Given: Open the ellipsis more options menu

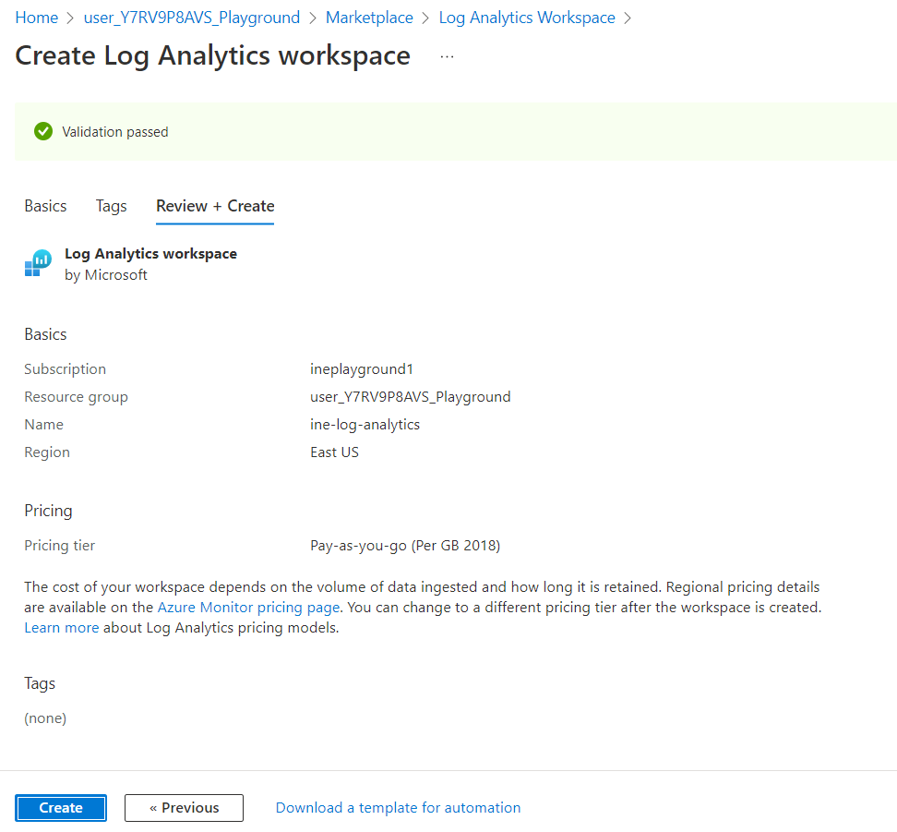Looking at the screenshot, I should point(447,56).
